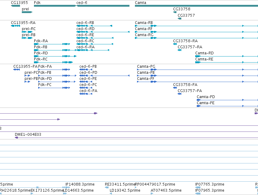
Task: Click protein Pdk-PD
Action: click(45, 79)
